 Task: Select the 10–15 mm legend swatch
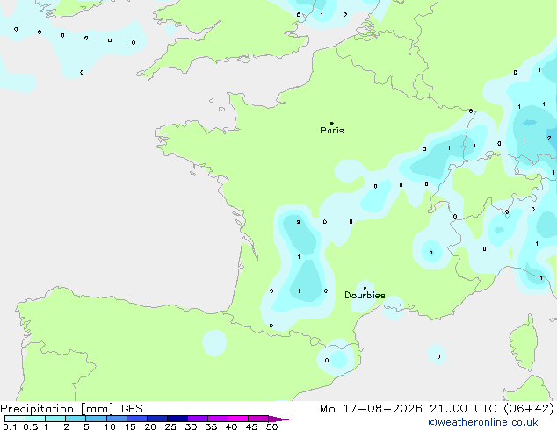(117, 419)
